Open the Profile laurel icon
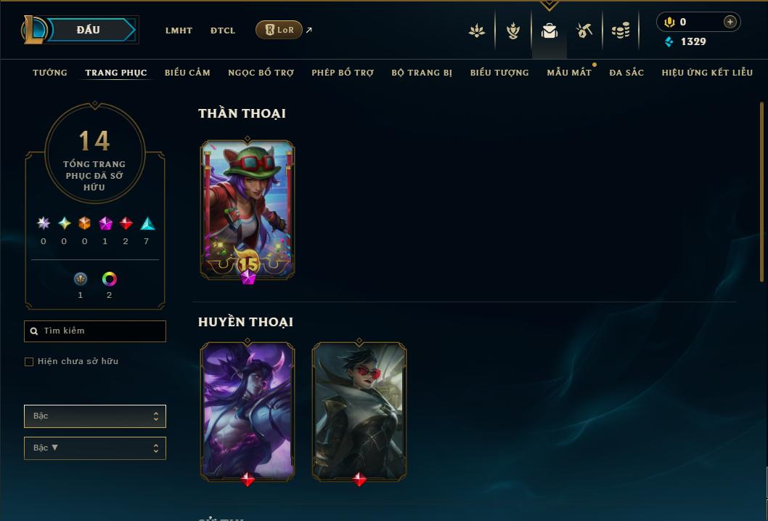Viewport: 768px width, 521px height. coord(512,31)
